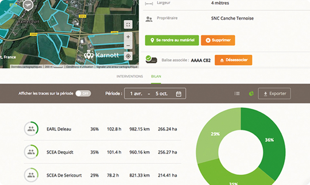Click Se rendre au matériel button
The height and width of the screenshot is (185, 310).
172,40
